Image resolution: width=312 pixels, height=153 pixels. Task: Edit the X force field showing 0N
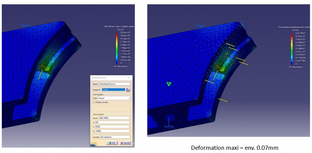112,122
